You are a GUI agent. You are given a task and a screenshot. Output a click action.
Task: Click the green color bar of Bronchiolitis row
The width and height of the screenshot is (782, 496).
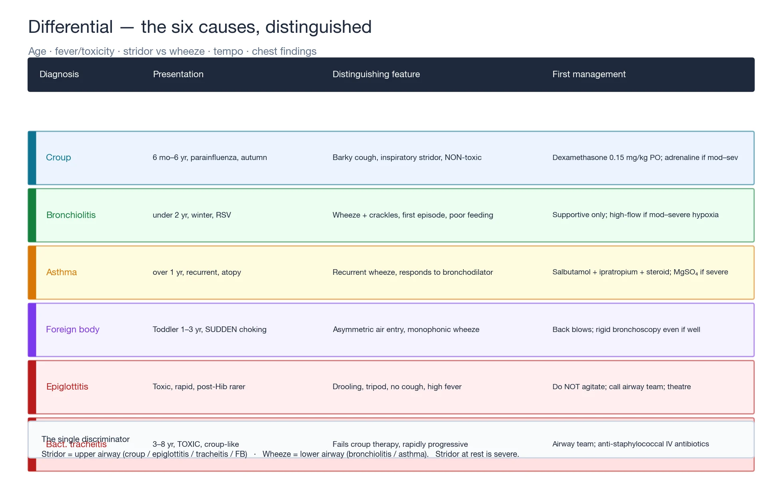[x=32, y=215]
